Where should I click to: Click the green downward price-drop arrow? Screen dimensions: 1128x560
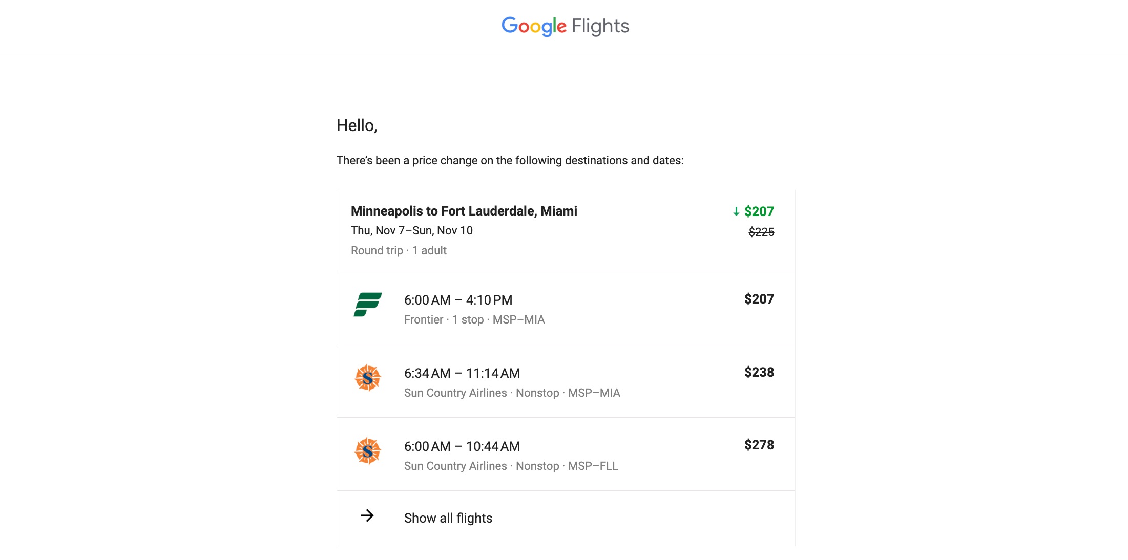click(736, 211)
